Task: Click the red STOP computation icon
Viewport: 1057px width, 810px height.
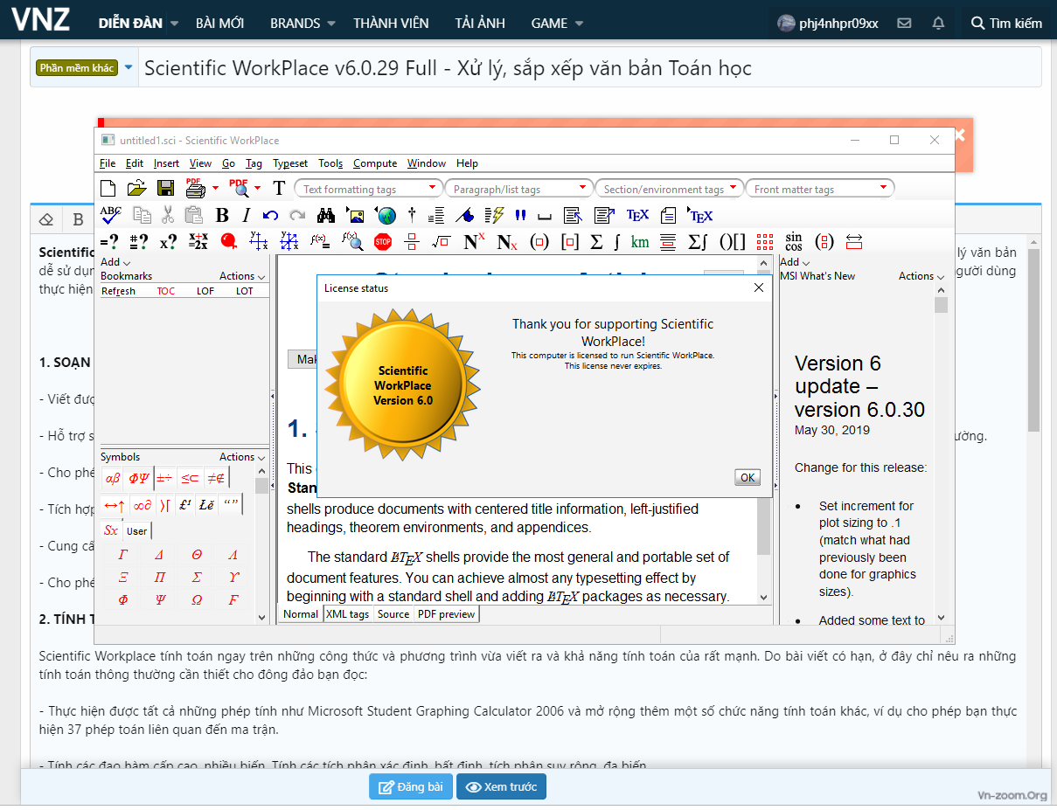Action: tap(382, 242)
